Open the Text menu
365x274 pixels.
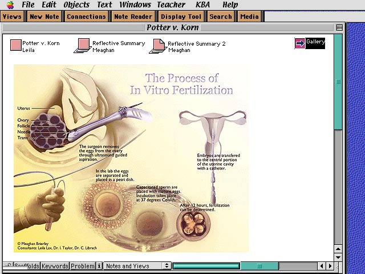click(x=104, y=5)
